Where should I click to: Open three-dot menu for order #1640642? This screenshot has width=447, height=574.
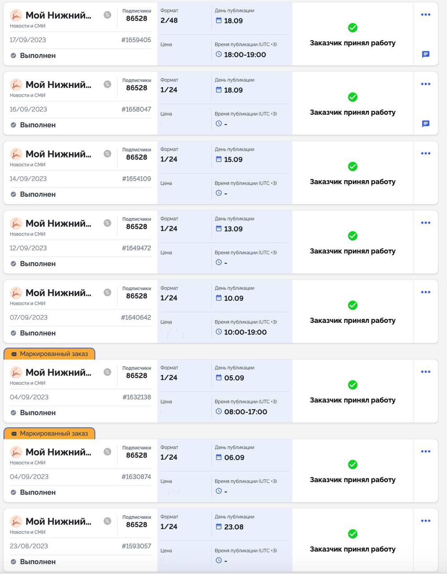pyautogui.click(x=426, y=292)
